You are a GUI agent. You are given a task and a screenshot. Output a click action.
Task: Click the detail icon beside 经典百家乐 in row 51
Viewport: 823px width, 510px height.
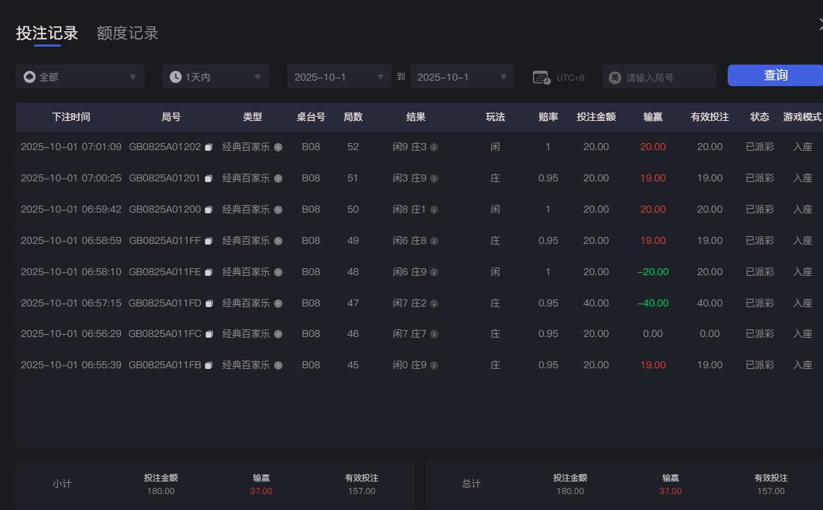coord(278,178)
